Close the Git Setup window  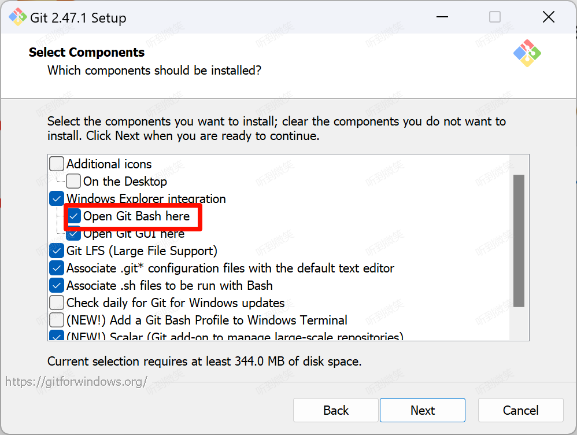coord(548,17)
